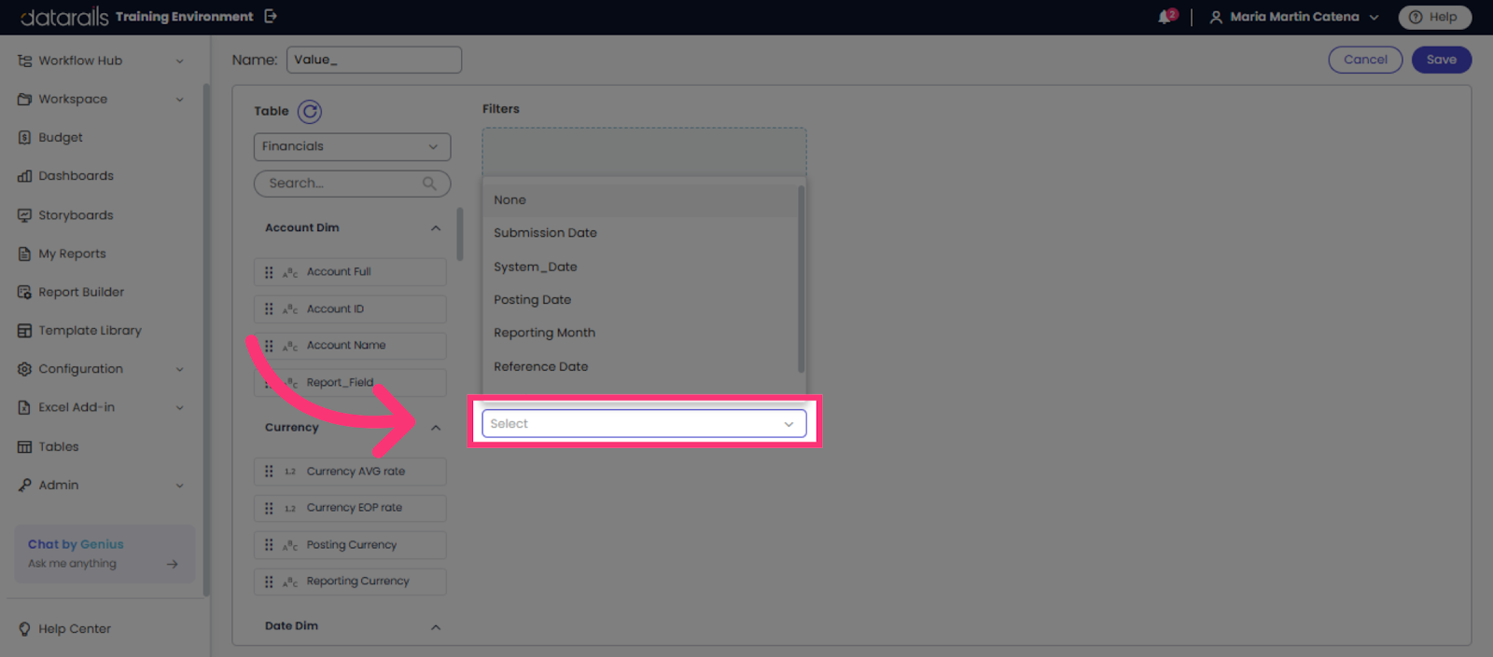1493x657 pixels.
Task: Click the Admin key icon
Action: pos(24,485)
